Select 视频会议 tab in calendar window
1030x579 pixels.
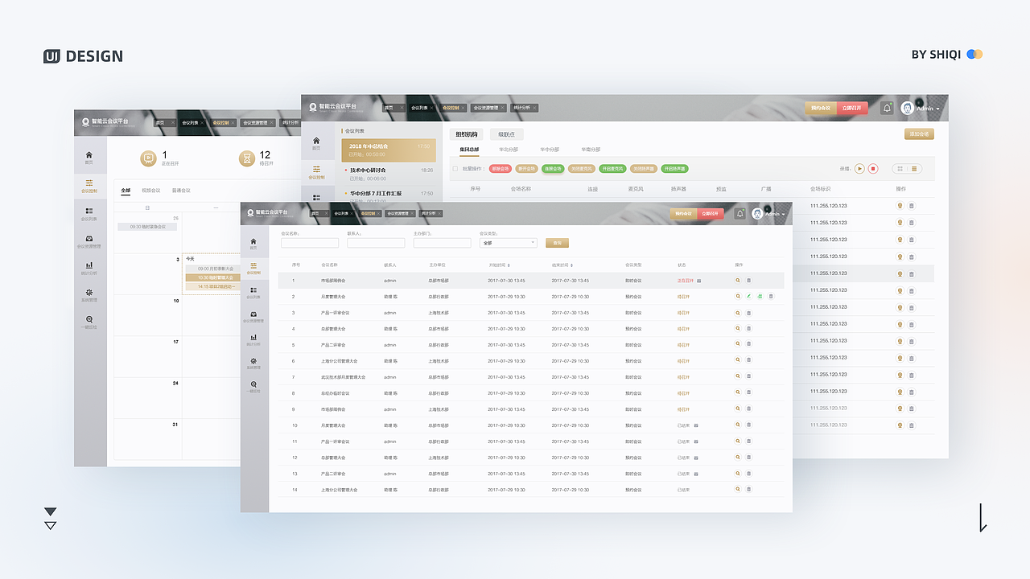(x=150, y=191)
